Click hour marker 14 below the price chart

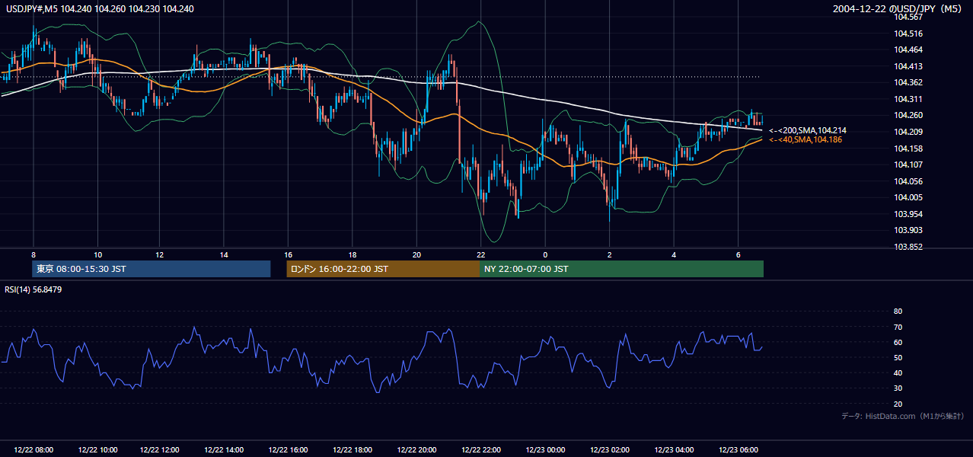point(225,254)
